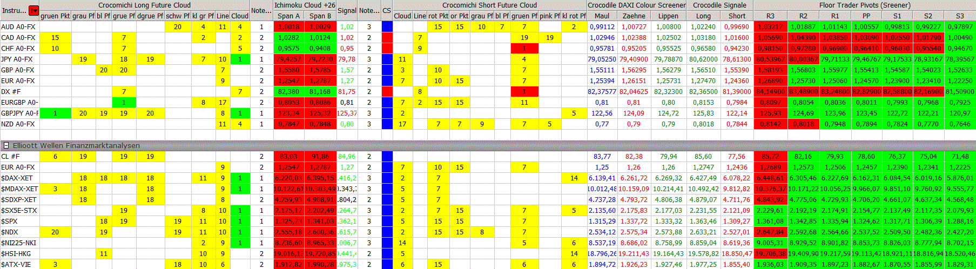Select the AUD A0-FX instrument row

click(18, 26)
